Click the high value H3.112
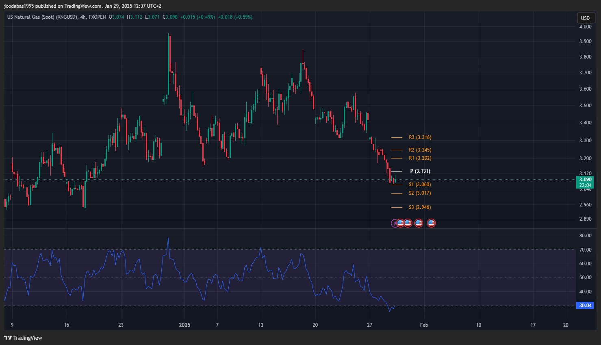601x345 pixels. (x=135, y=17)
